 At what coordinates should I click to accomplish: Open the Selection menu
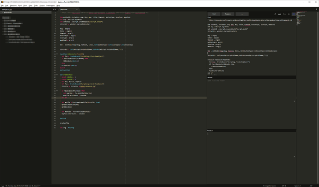(x=13, y=6)
